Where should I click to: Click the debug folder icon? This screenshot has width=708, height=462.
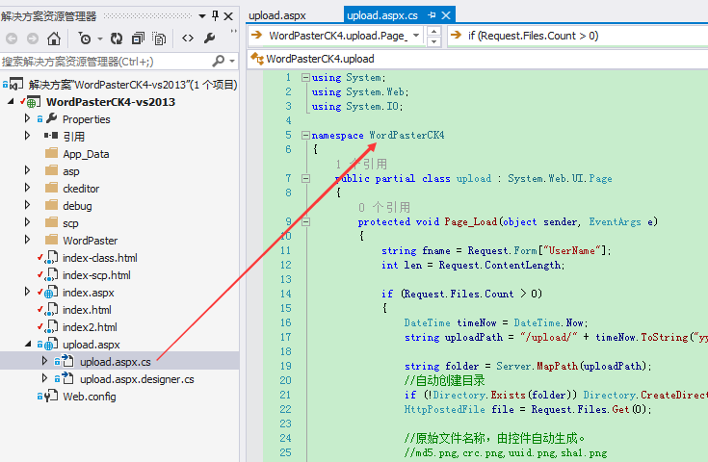point(52,205)
